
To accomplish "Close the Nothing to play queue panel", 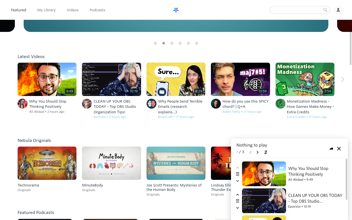I will (x=339, y=149).
